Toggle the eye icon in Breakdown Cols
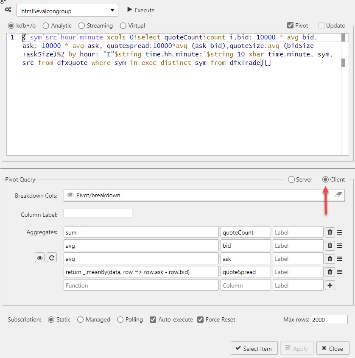This screenshot has width=355, height=358. (x=70, y=195)
